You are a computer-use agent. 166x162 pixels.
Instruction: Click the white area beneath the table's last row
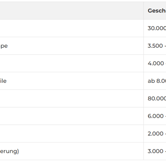click(83, 161)
